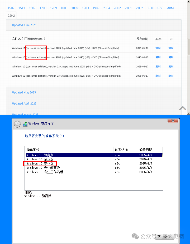Click the 下一页 (Next) button
This screenshot has height=244, width=190.
(165, 237)
